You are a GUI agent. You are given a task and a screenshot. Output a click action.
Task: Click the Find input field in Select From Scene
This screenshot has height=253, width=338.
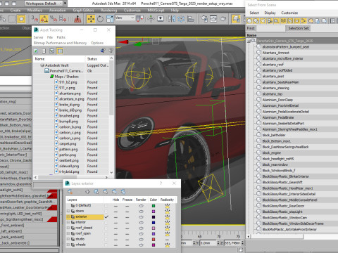click(x=270, y=28)
